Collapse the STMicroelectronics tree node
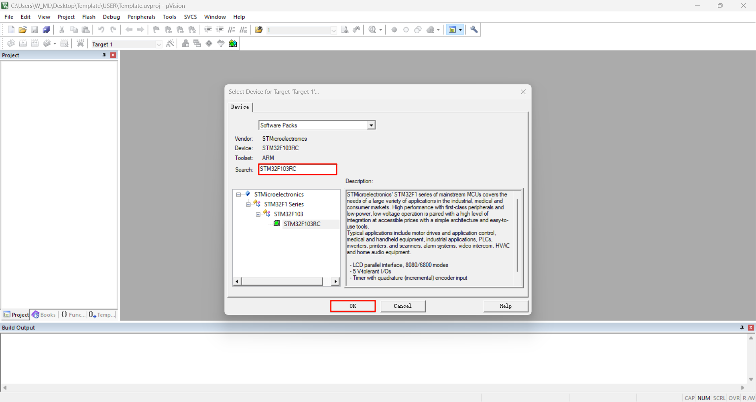Screen dimensions: 756x402 click(x=238, y=195)
